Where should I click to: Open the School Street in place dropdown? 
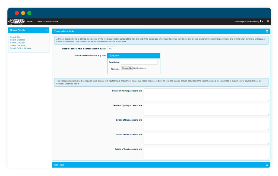click(112, 49)
